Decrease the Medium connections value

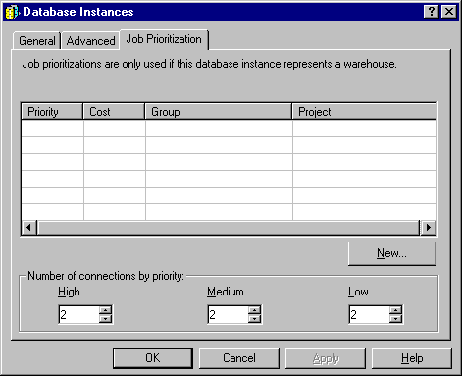pos(254,318)
